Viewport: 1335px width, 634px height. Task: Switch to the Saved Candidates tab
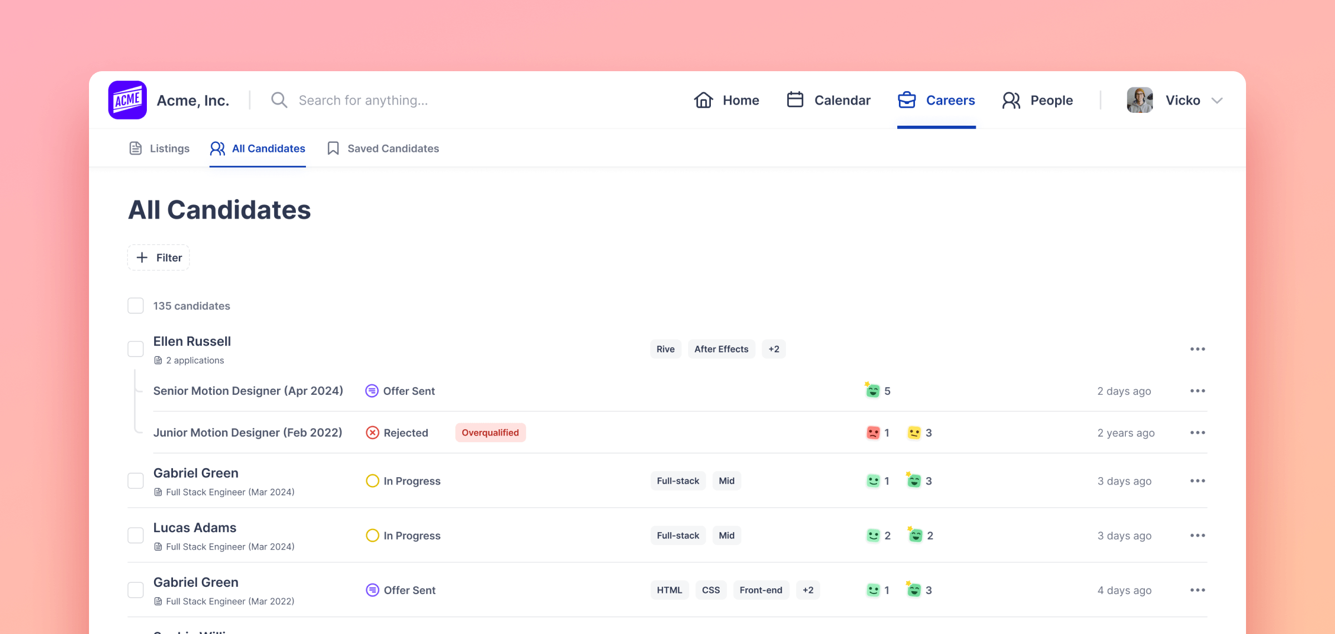click(383, 148)
